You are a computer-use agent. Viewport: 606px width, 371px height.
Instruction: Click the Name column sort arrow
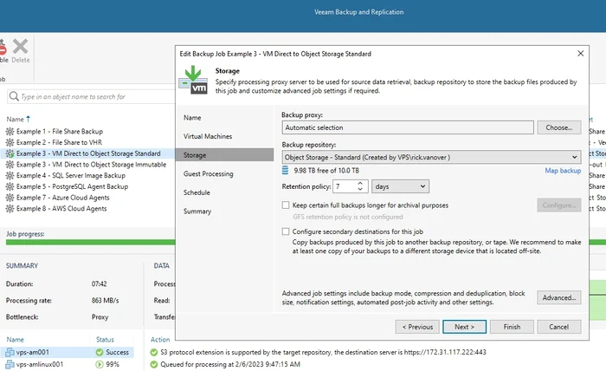tap(28, 119)
